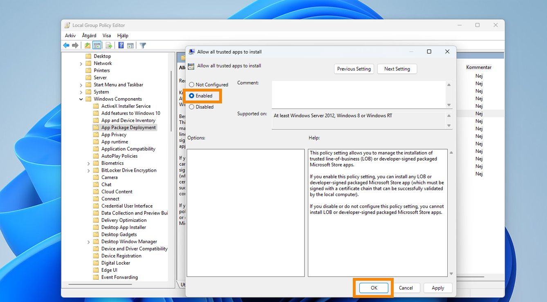The height and width of the screenshot is (302, 547).
Task: Click inside the Comment text box
Action: [359, 95]
